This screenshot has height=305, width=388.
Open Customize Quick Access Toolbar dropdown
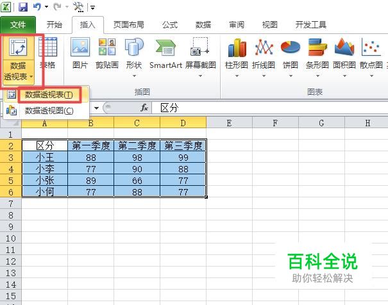click(x=93, y=8)
